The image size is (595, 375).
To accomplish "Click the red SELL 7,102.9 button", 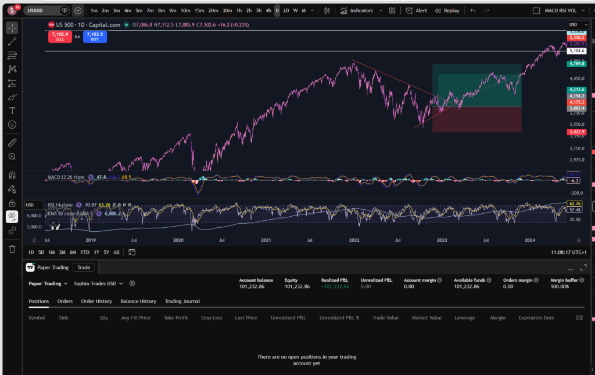I will (x=60, y=37).
